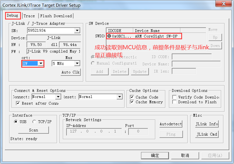
Task: Click the dll version V6.44a field
Action: click(70, 45)
